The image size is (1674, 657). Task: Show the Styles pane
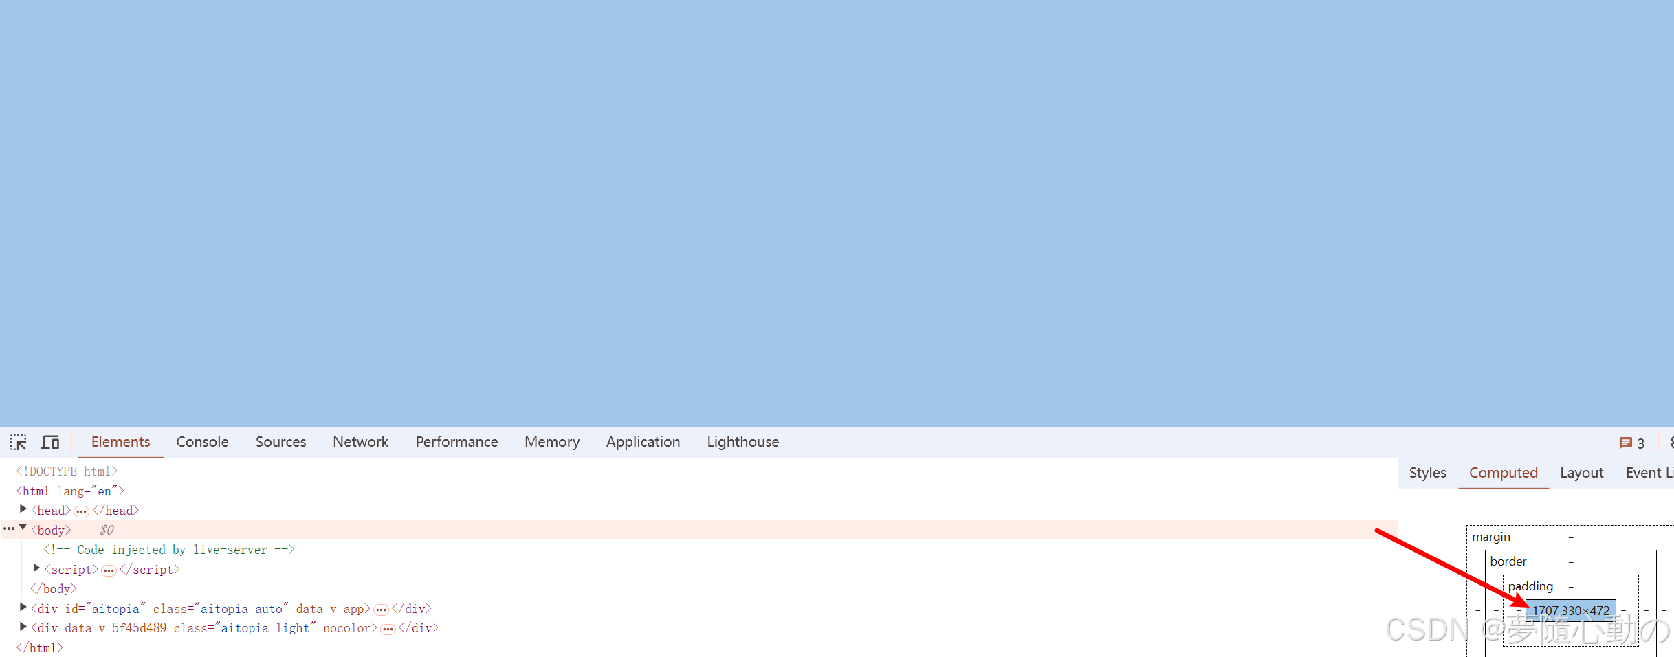[1427, 473]
